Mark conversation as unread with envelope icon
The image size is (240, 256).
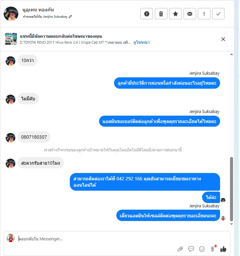coord(190,14)
